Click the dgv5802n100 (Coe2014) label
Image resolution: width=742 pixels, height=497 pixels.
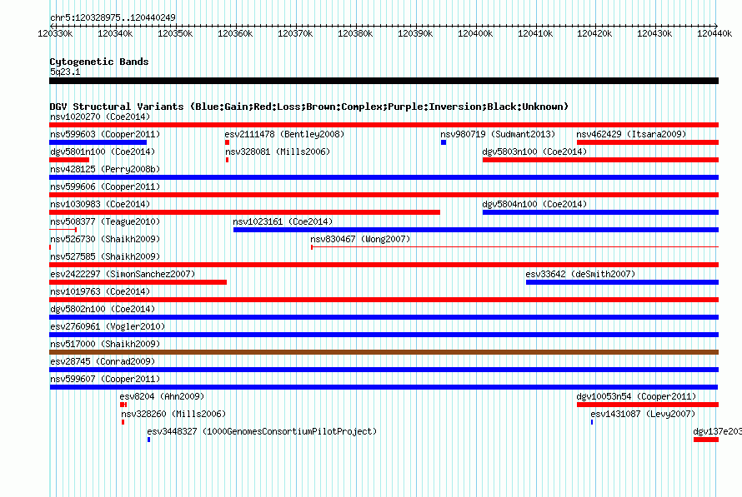pyautogui.click(x=103, y=309)
